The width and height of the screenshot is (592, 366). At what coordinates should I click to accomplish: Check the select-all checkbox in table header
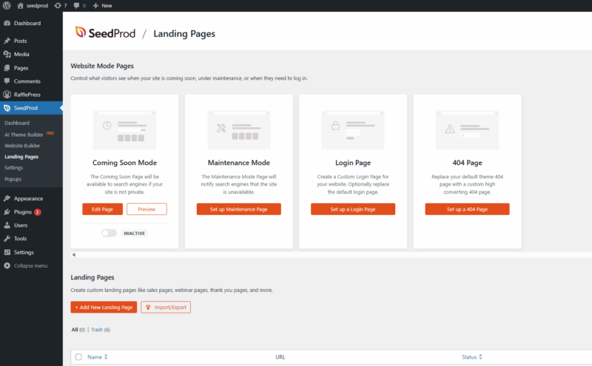pos(78,357)
